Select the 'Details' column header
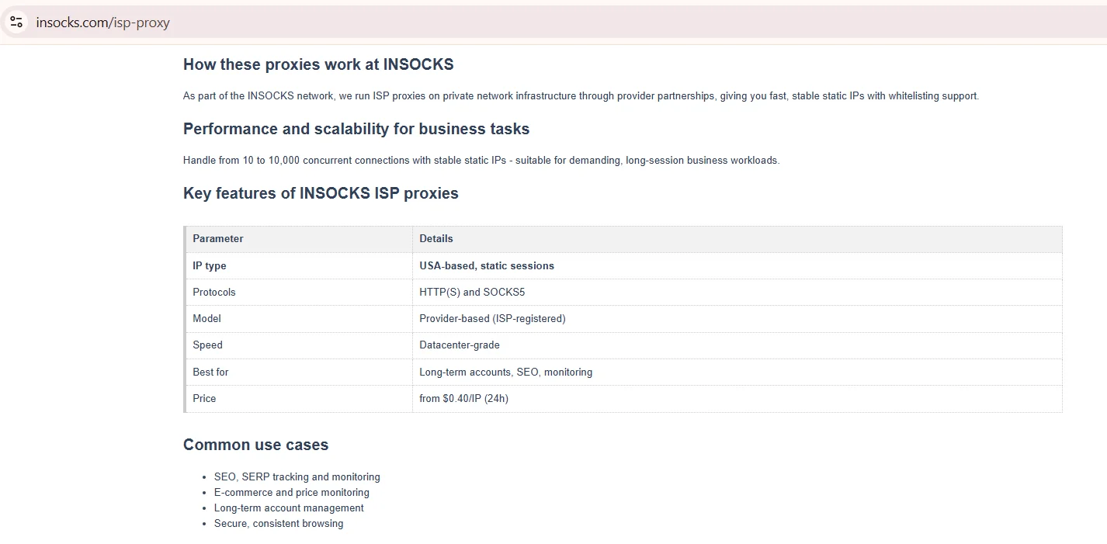 pos(737,239)
